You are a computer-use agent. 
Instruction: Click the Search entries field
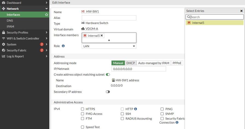point(216,17)
